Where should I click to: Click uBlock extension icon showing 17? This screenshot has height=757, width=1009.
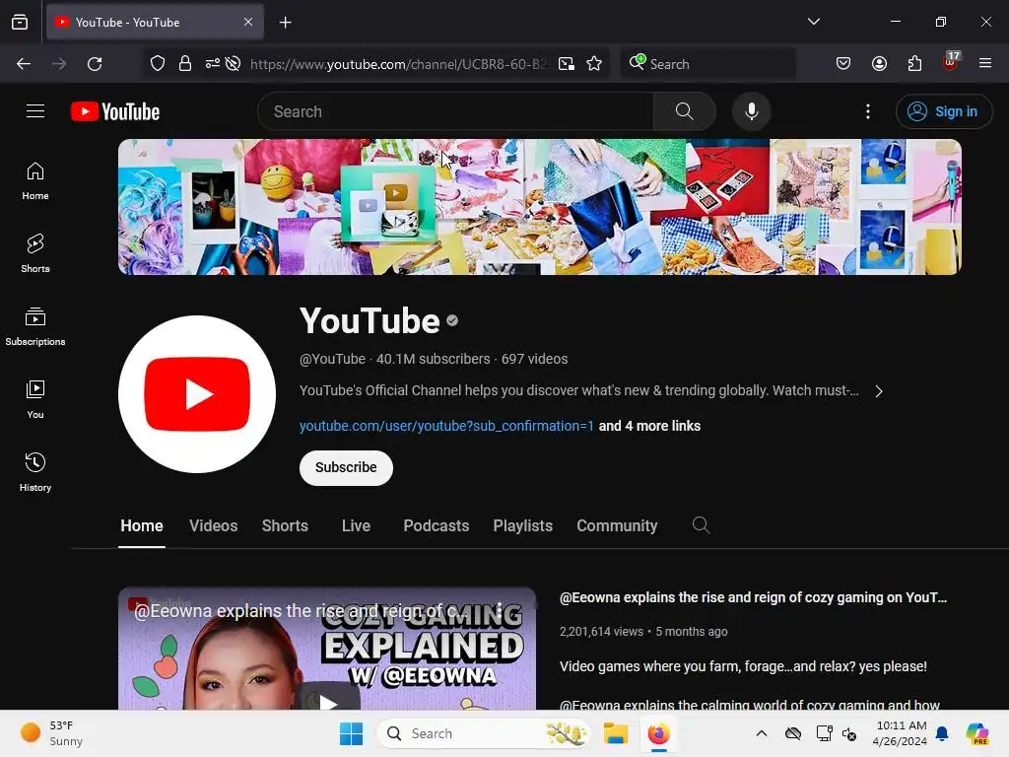tap(951, 62)
